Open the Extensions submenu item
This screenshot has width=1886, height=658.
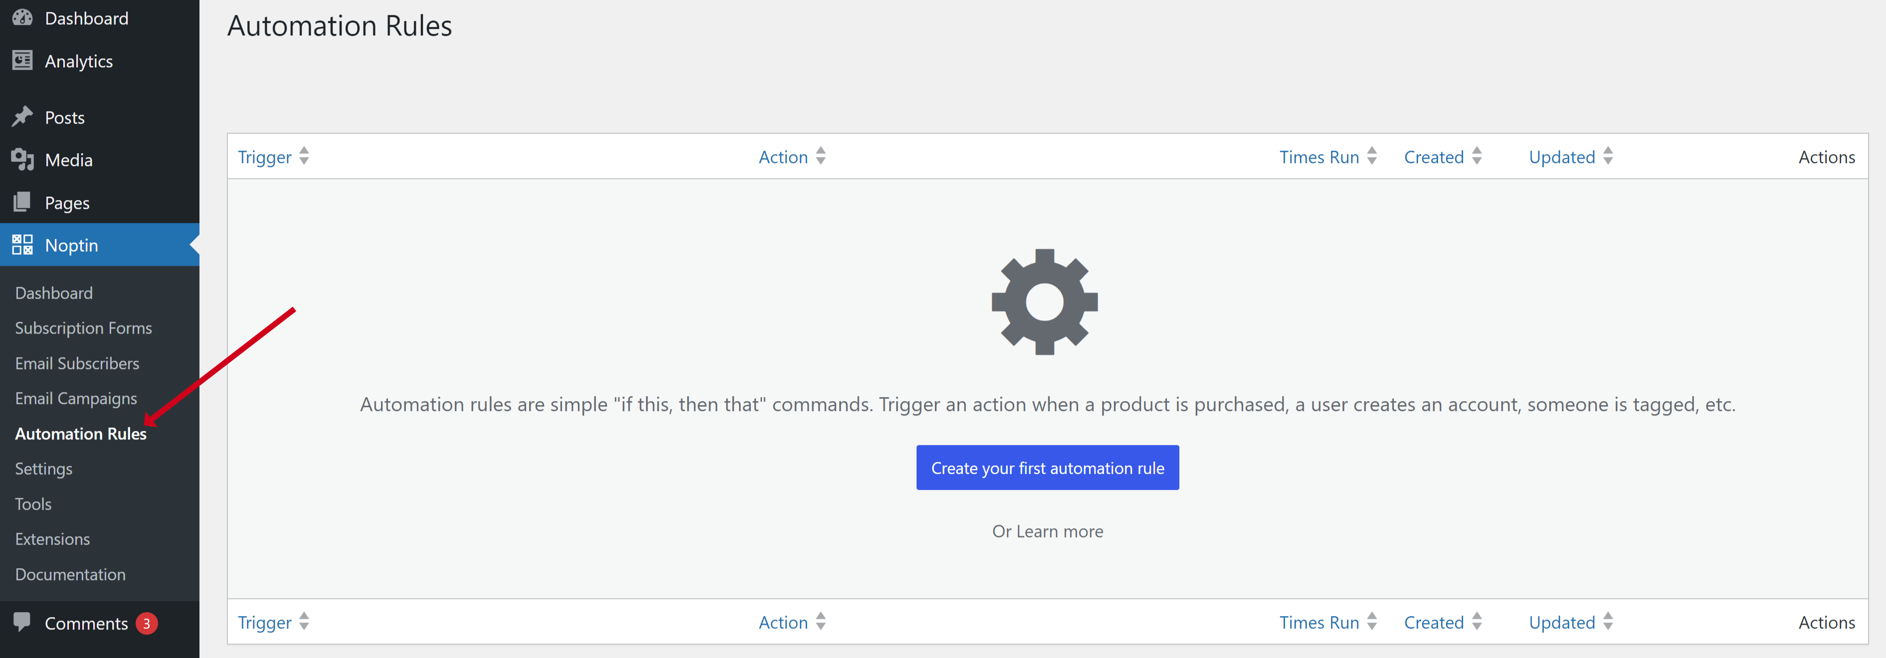point(53,539)
